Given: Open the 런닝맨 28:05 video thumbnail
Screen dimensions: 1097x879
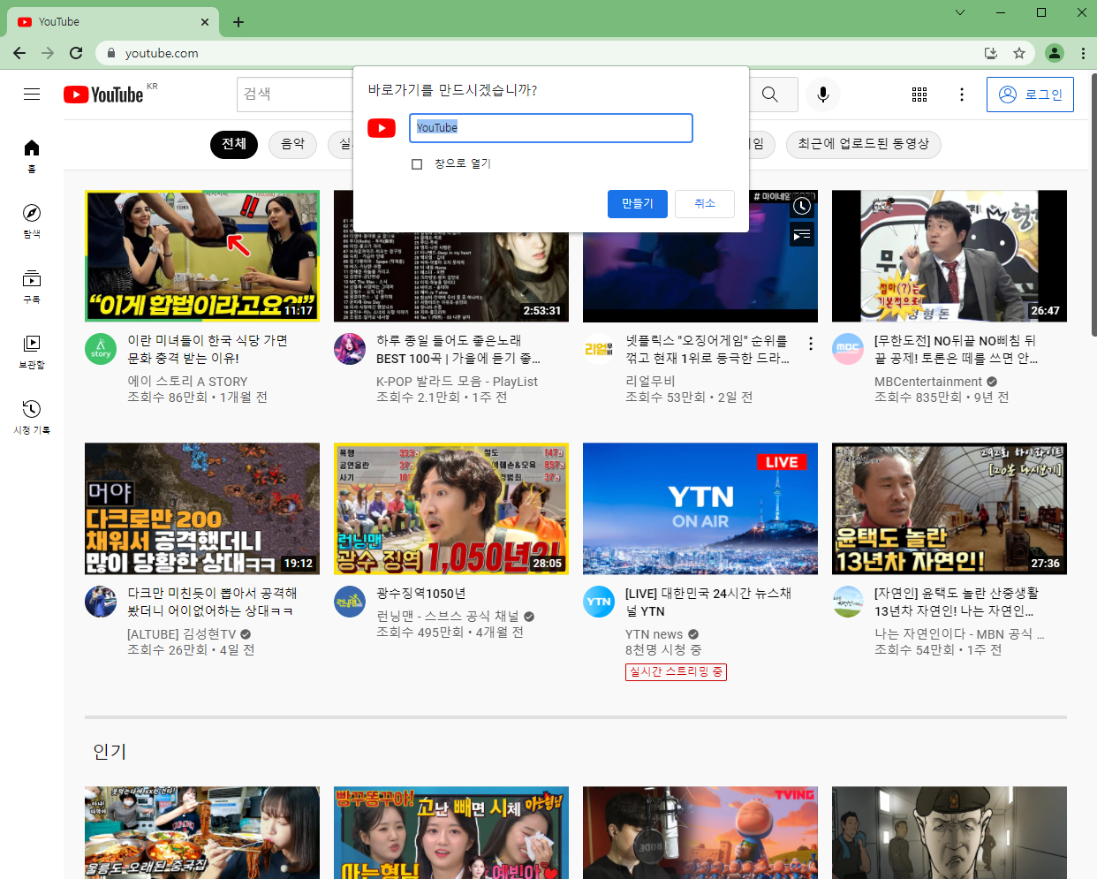Looking at the screenshot, I should [x=451, y=509].
